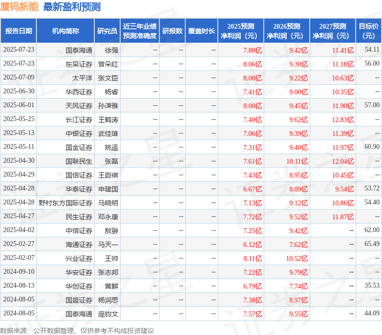Click the 2025 forecast 6.67亿
This screenshot has height=335, width=382.
(x=252, y=189)
